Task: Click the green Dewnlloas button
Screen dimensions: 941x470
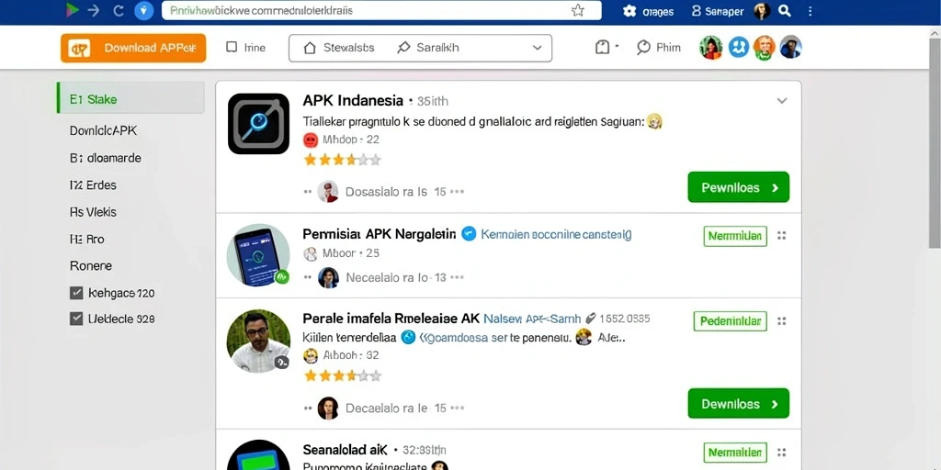Action: tap(738, 404)
